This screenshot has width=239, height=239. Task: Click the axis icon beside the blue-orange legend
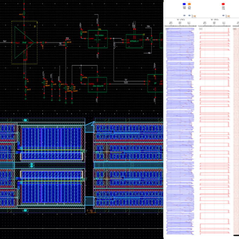tap(194, 16)
